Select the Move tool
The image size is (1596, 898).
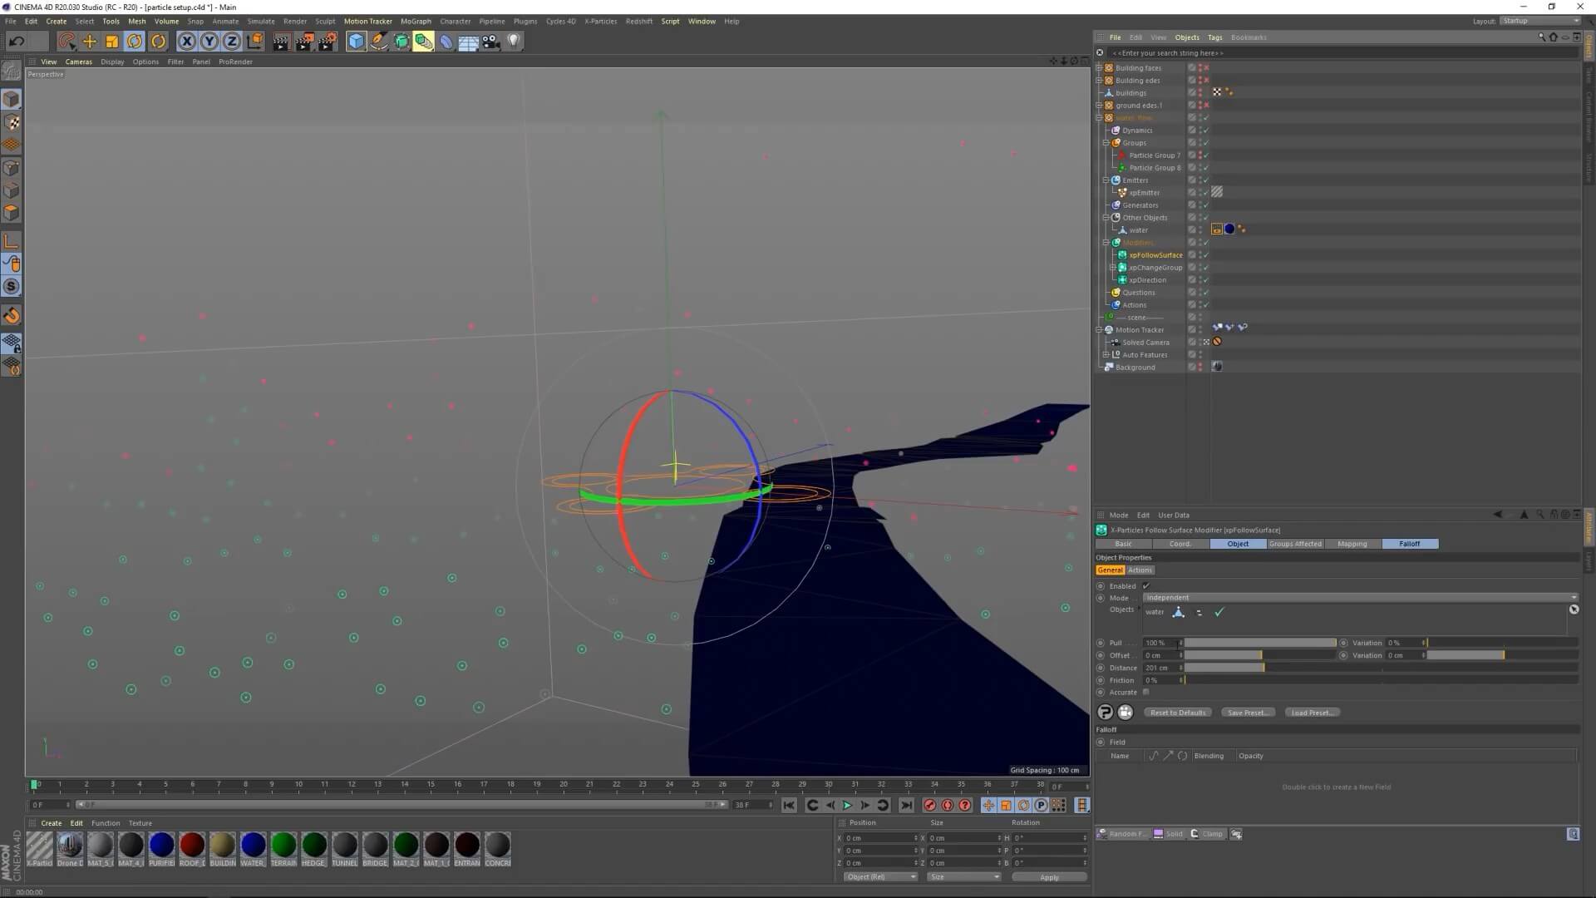pyautogui.click(x=89, y=41)
